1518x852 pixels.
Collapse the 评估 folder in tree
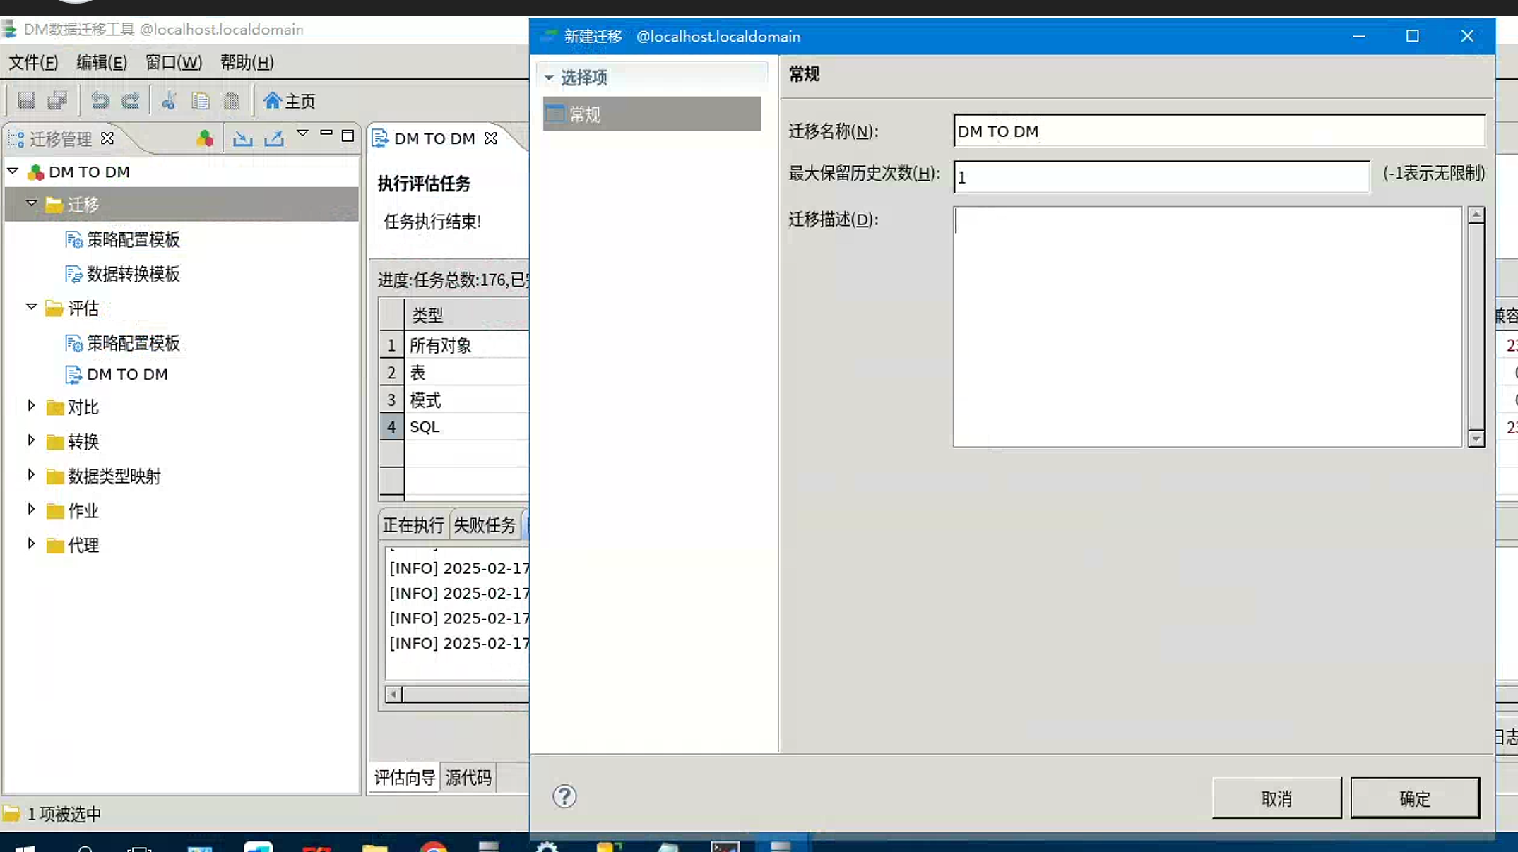[x=31, y=307]
